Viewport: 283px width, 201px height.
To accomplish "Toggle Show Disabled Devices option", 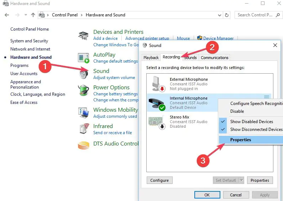I will click(x=251, y=122).
